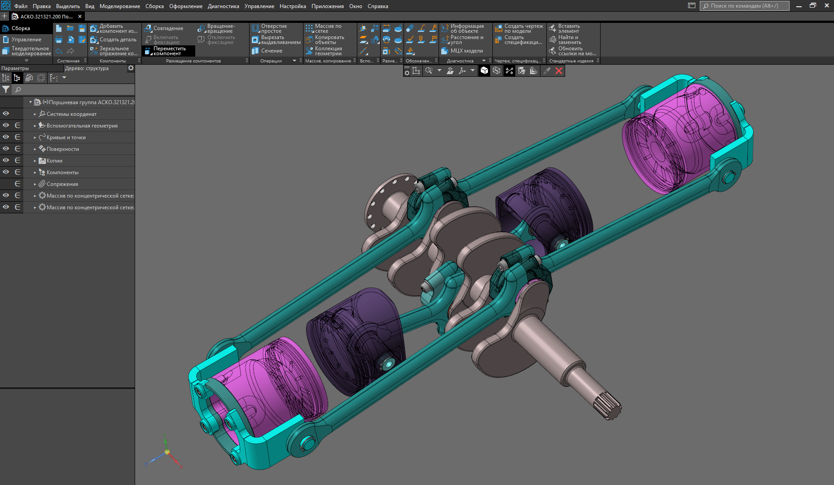Click the Создать деталь tool

pos(113,40)
